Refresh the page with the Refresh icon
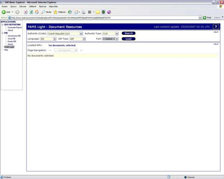 pos(31,12)
